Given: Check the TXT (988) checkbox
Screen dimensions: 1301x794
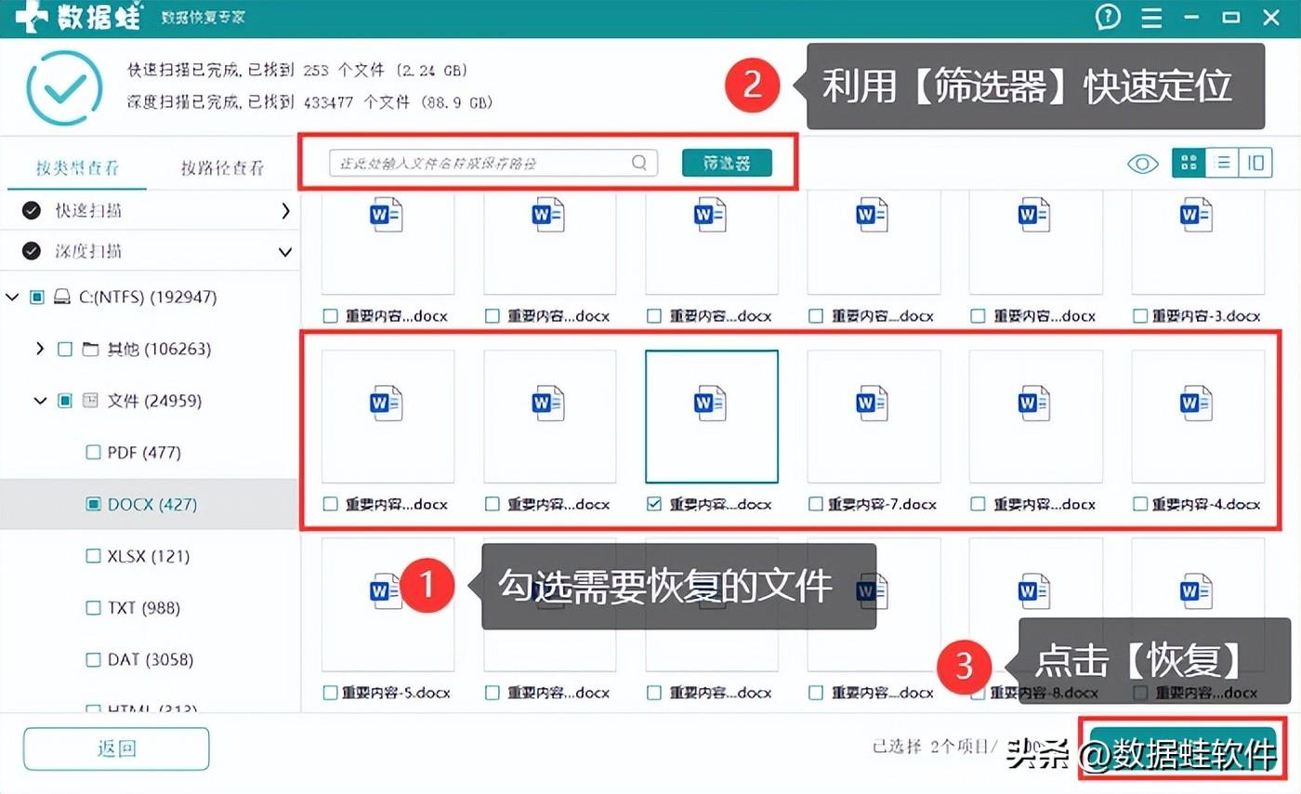Looking at the screenshot, I should tap(93, 608).
